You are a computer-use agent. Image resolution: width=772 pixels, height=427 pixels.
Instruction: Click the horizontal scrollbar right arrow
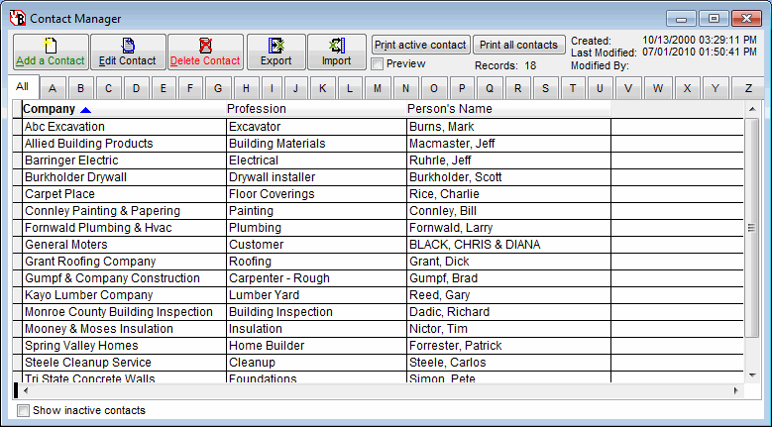[x=735, y=391]
